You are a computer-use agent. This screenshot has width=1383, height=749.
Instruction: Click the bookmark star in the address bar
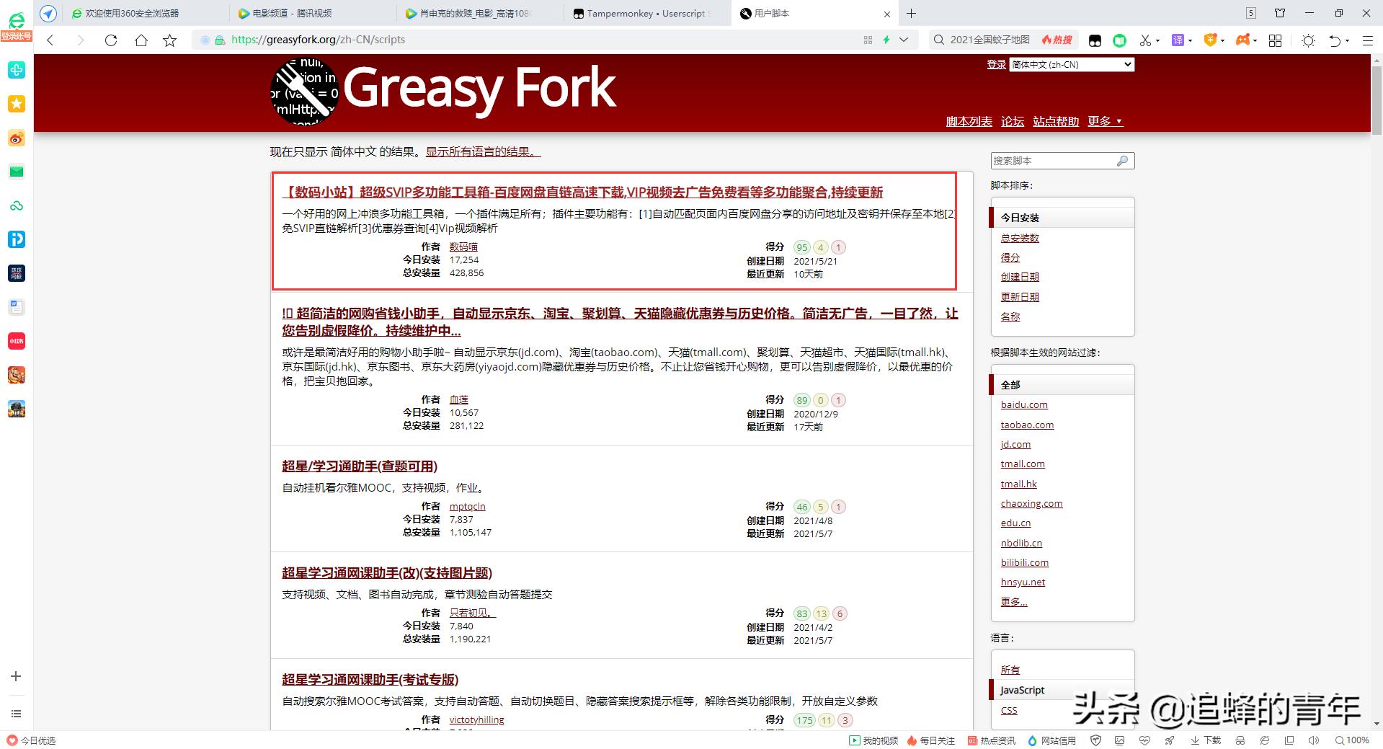[168, 40]
